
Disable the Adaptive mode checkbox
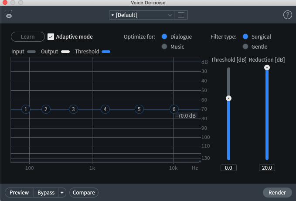click(x=51, y=36)
